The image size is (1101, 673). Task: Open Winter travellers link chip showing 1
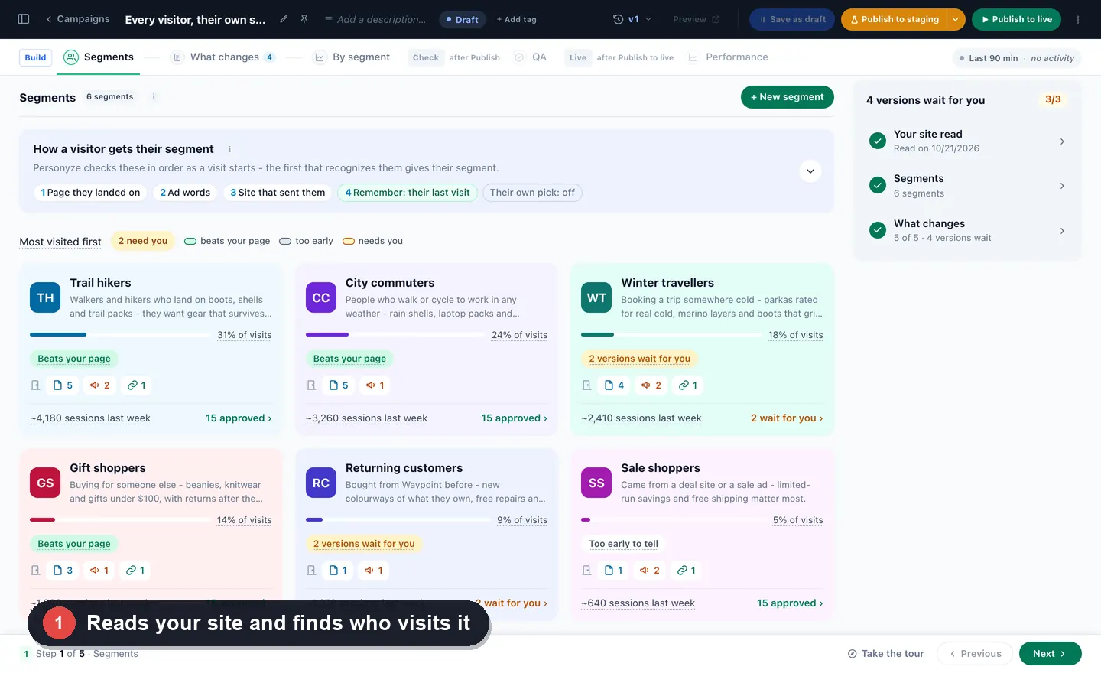coord(688,385)
